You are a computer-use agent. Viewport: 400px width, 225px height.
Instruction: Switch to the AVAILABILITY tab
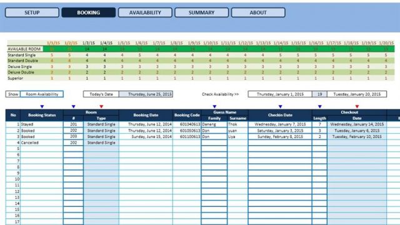pos(145,12)
